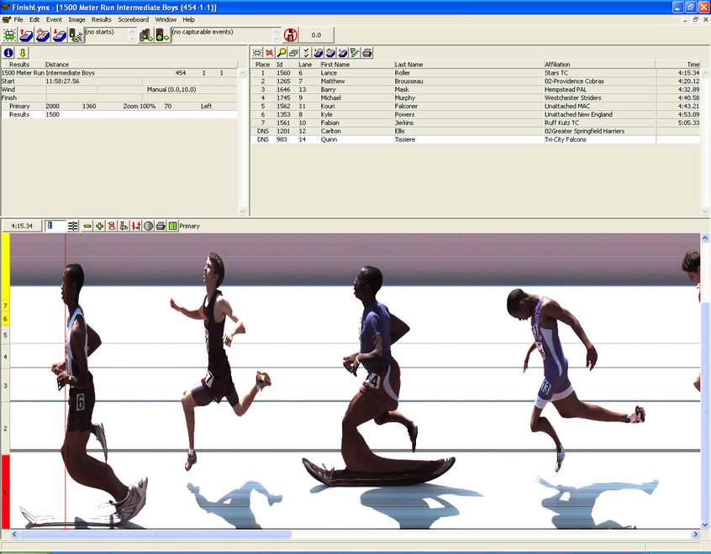Click the yellow down arrow icon
Screen dimensions: 711x554
click(23, 53)
